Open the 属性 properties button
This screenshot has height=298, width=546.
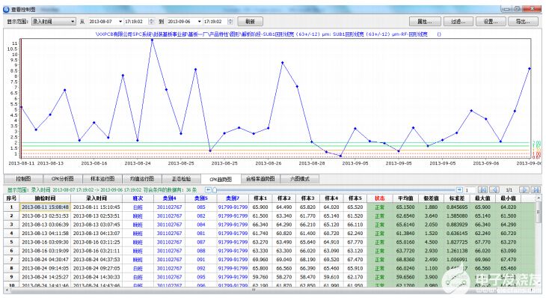(425, 22)
